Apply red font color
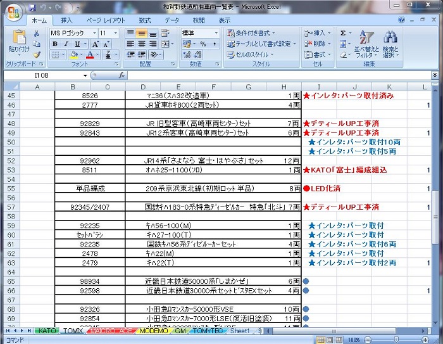Screen dimensions: 443x344 pyautogui.click(x=90, y=54)
